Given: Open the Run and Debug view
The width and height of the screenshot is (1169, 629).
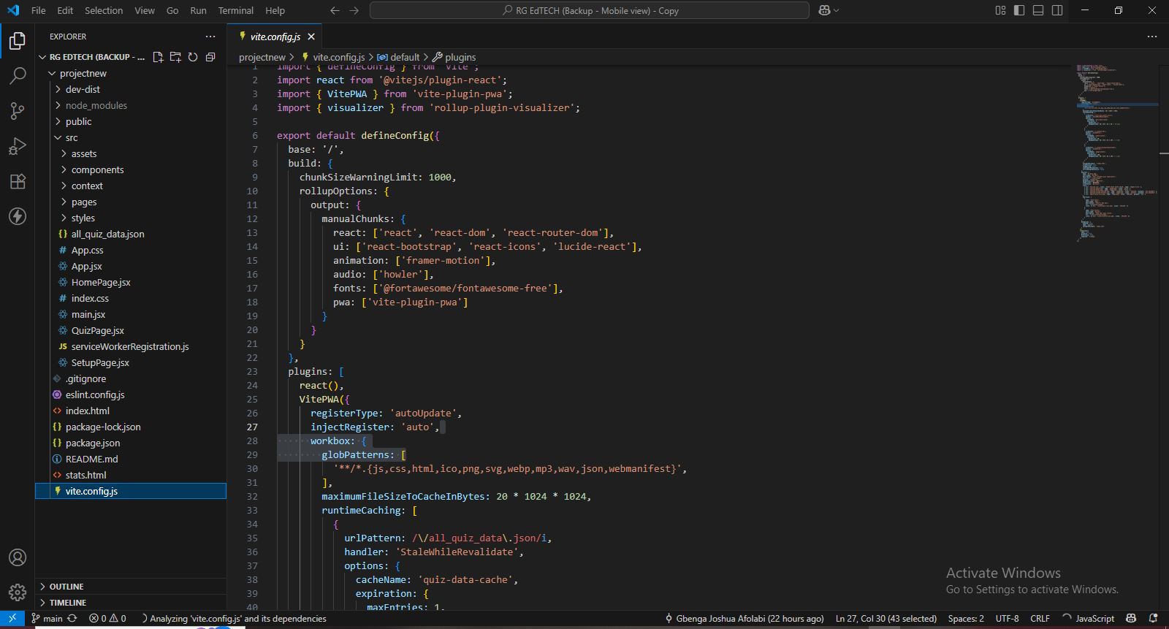Looking at the screenshot, I should point(18,146).
